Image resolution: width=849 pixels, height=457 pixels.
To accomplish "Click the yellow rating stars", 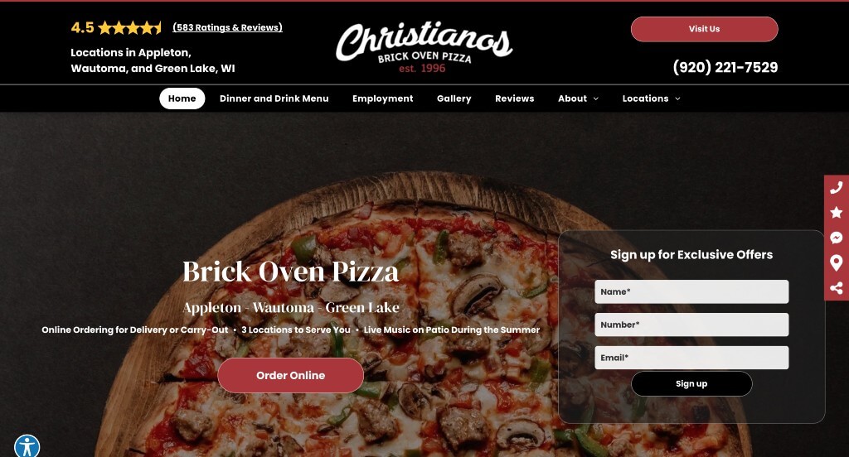I will (129, 27).
